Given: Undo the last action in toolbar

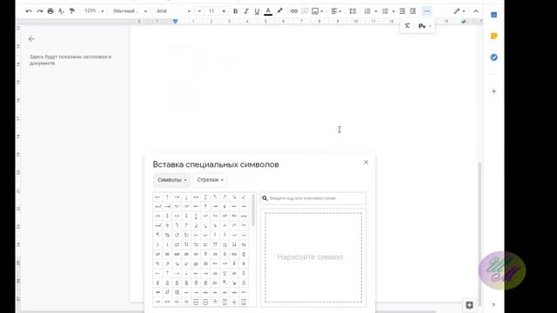Looking at the screenshot, I should (x=29, y=11).
